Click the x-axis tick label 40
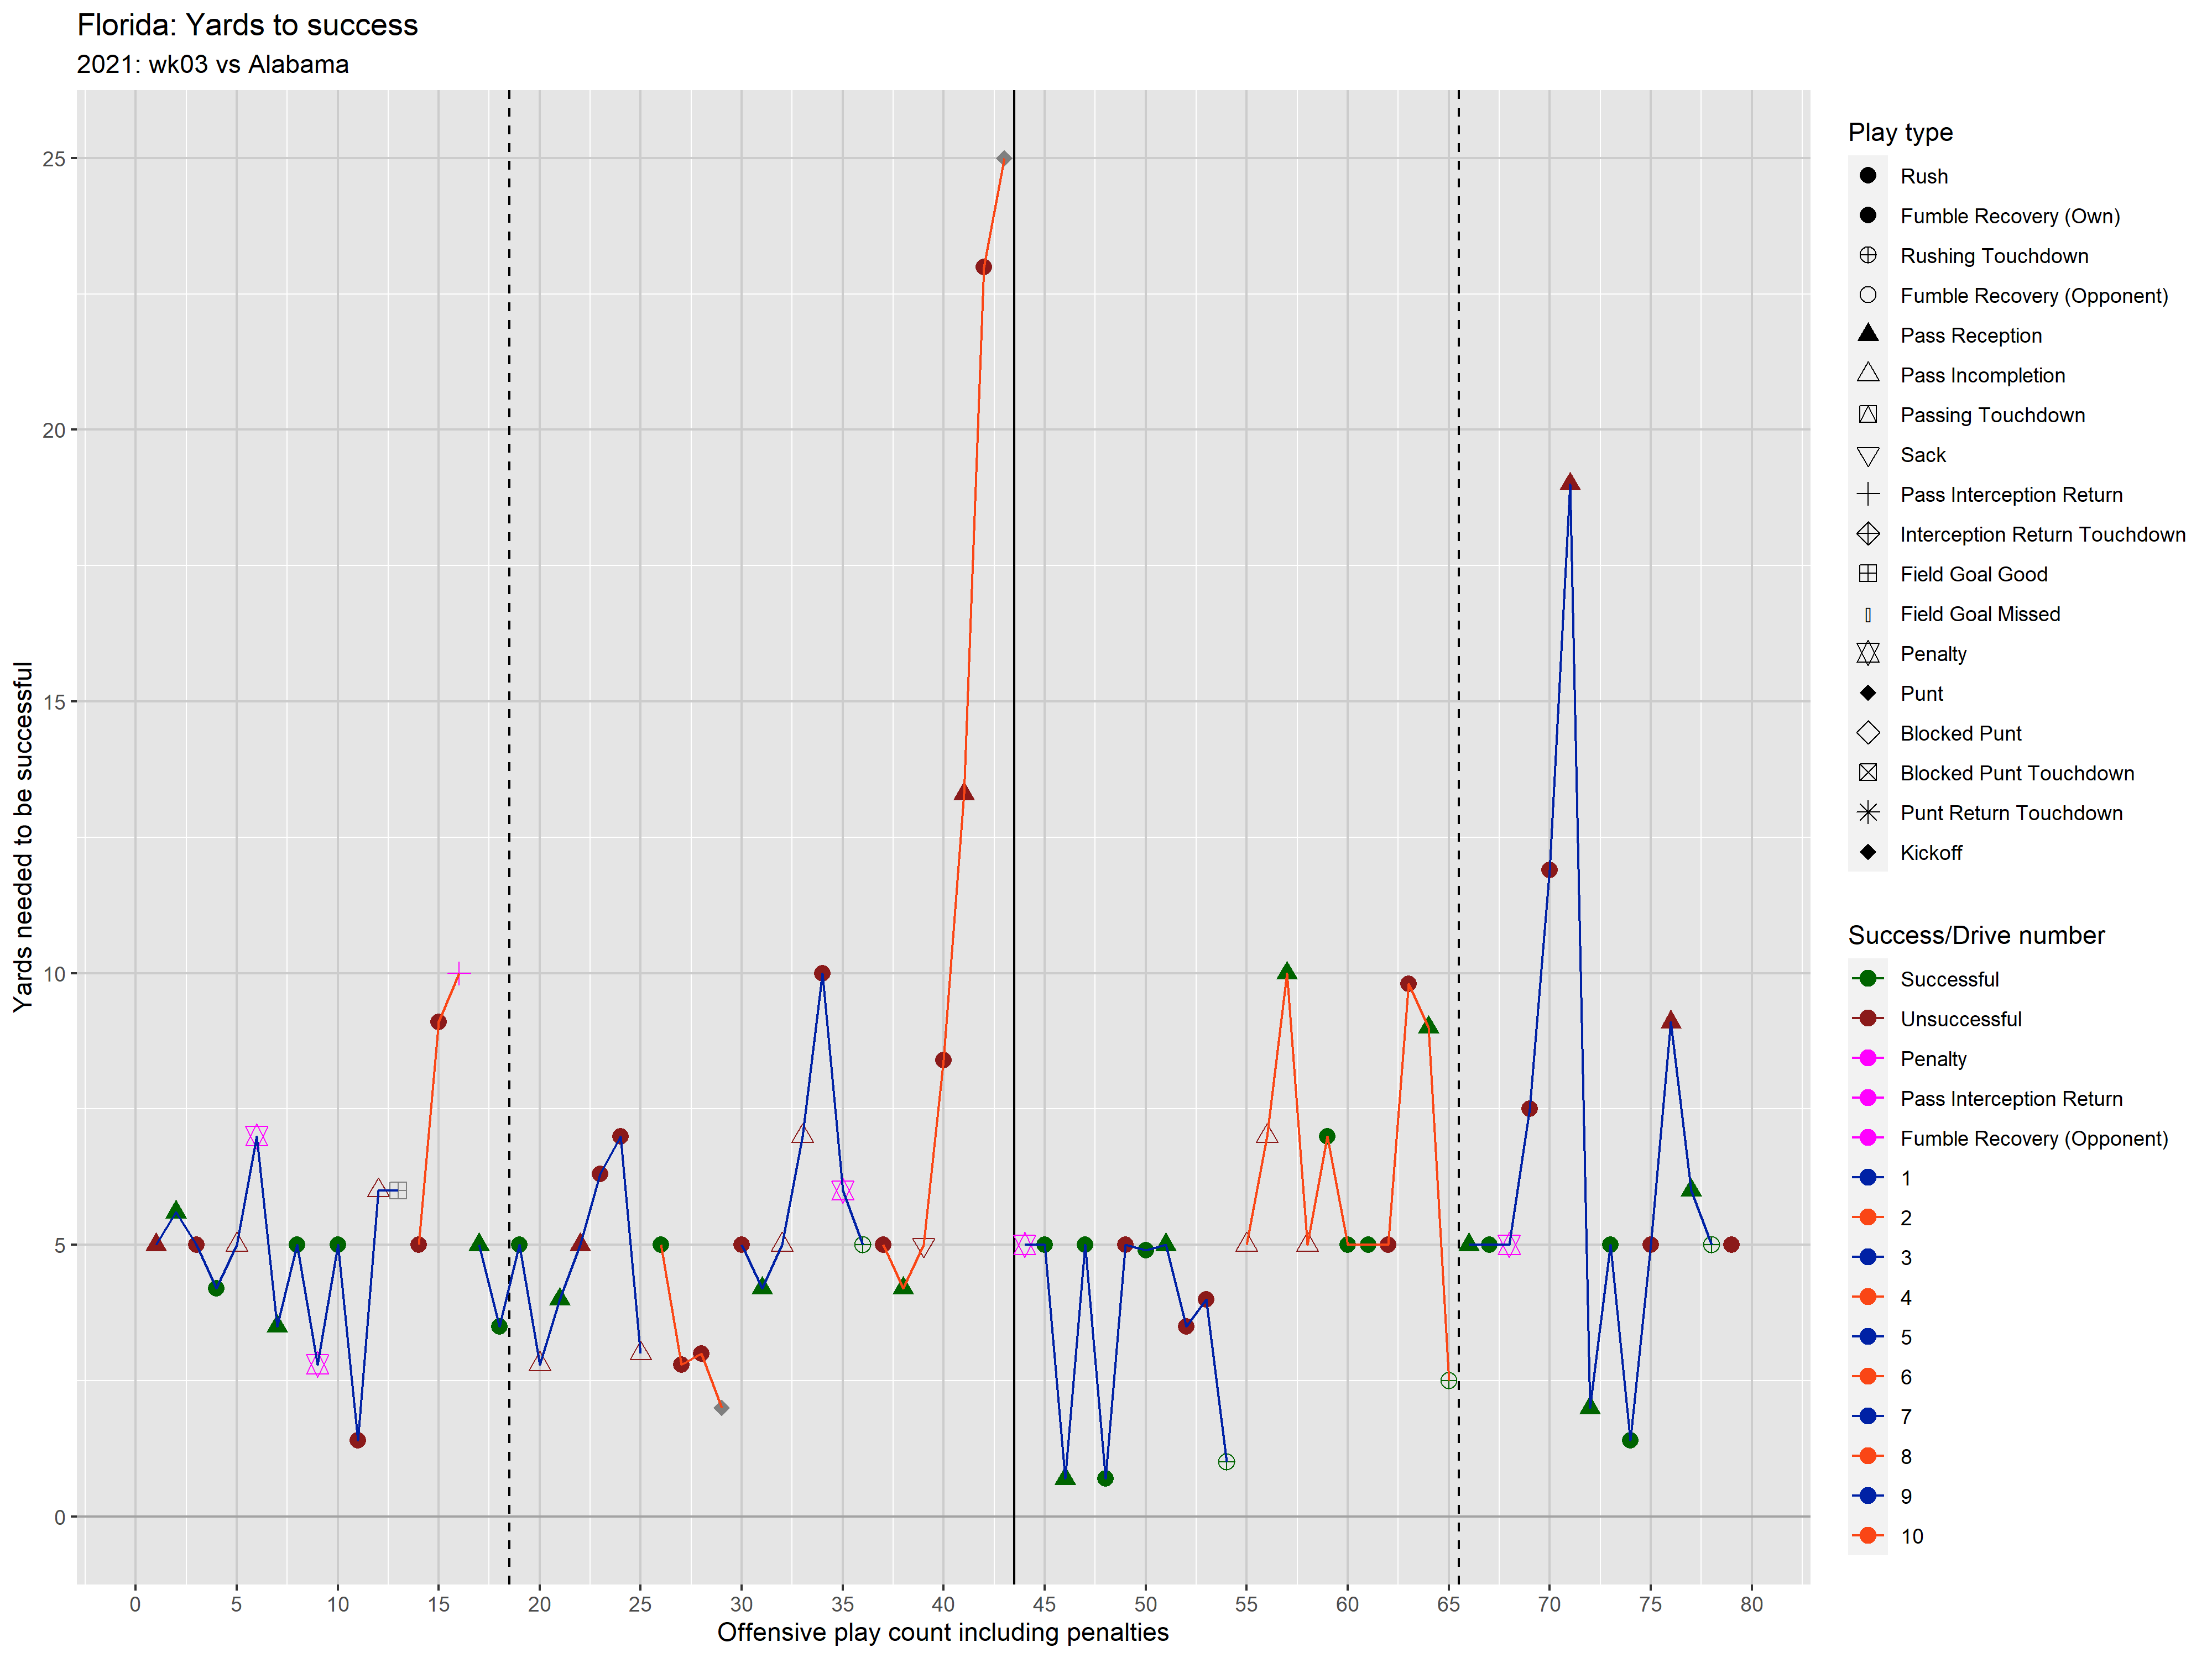The image size is (2212, 1658). 943,1604
